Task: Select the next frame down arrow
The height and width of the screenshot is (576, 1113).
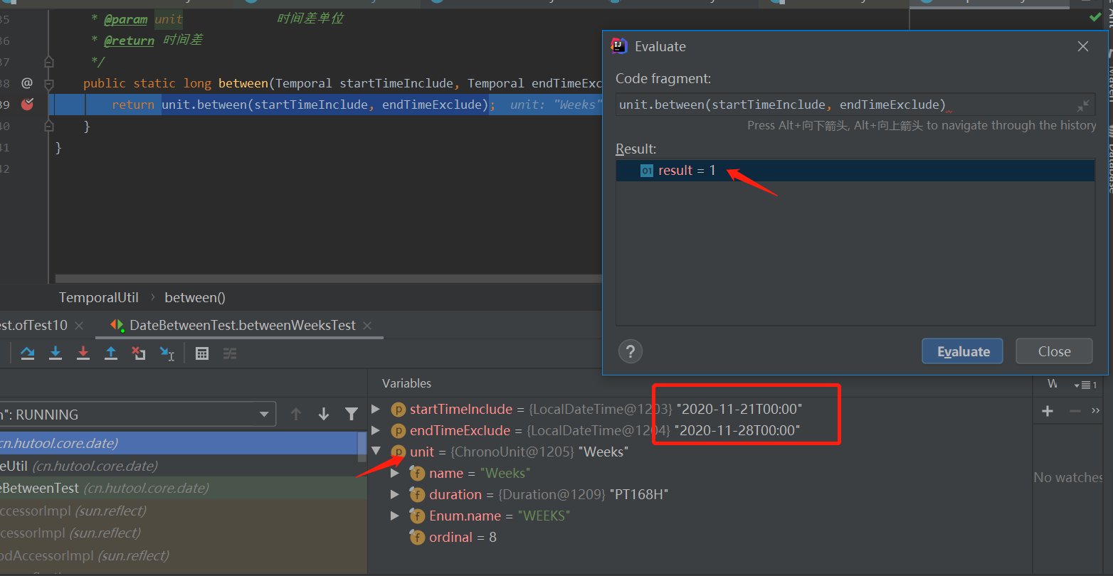Action: 324,414
